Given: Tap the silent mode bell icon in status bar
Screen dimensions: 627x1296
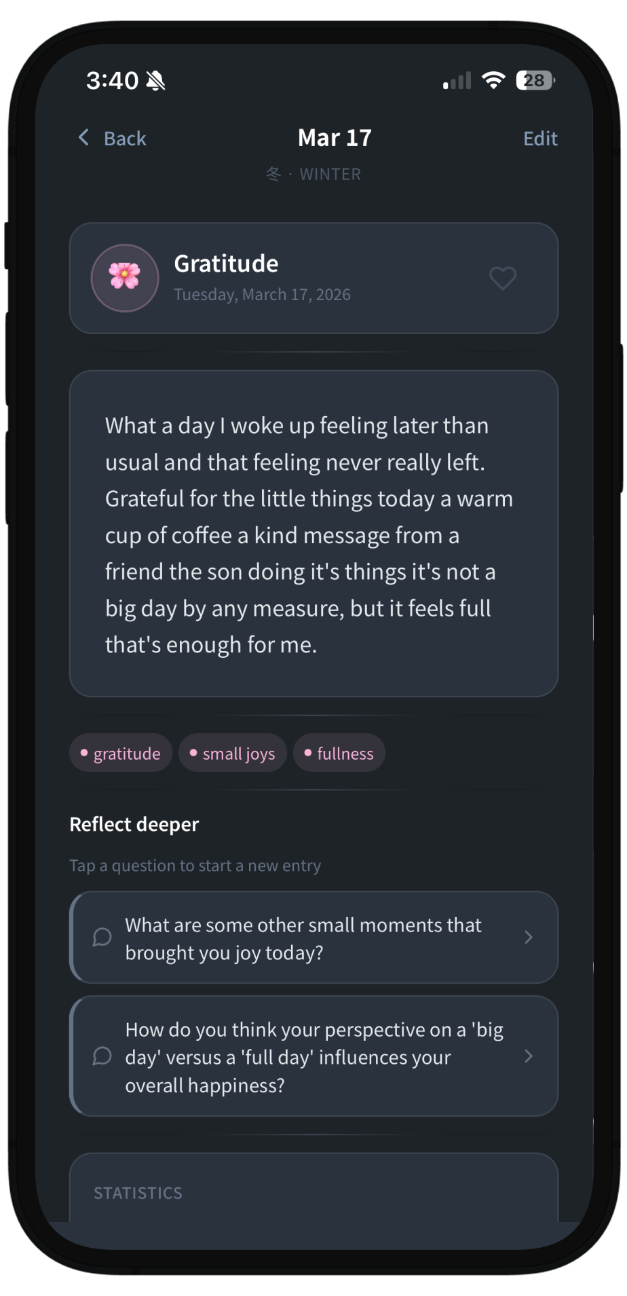Looking at the screenshot, I should click(156, 81).
